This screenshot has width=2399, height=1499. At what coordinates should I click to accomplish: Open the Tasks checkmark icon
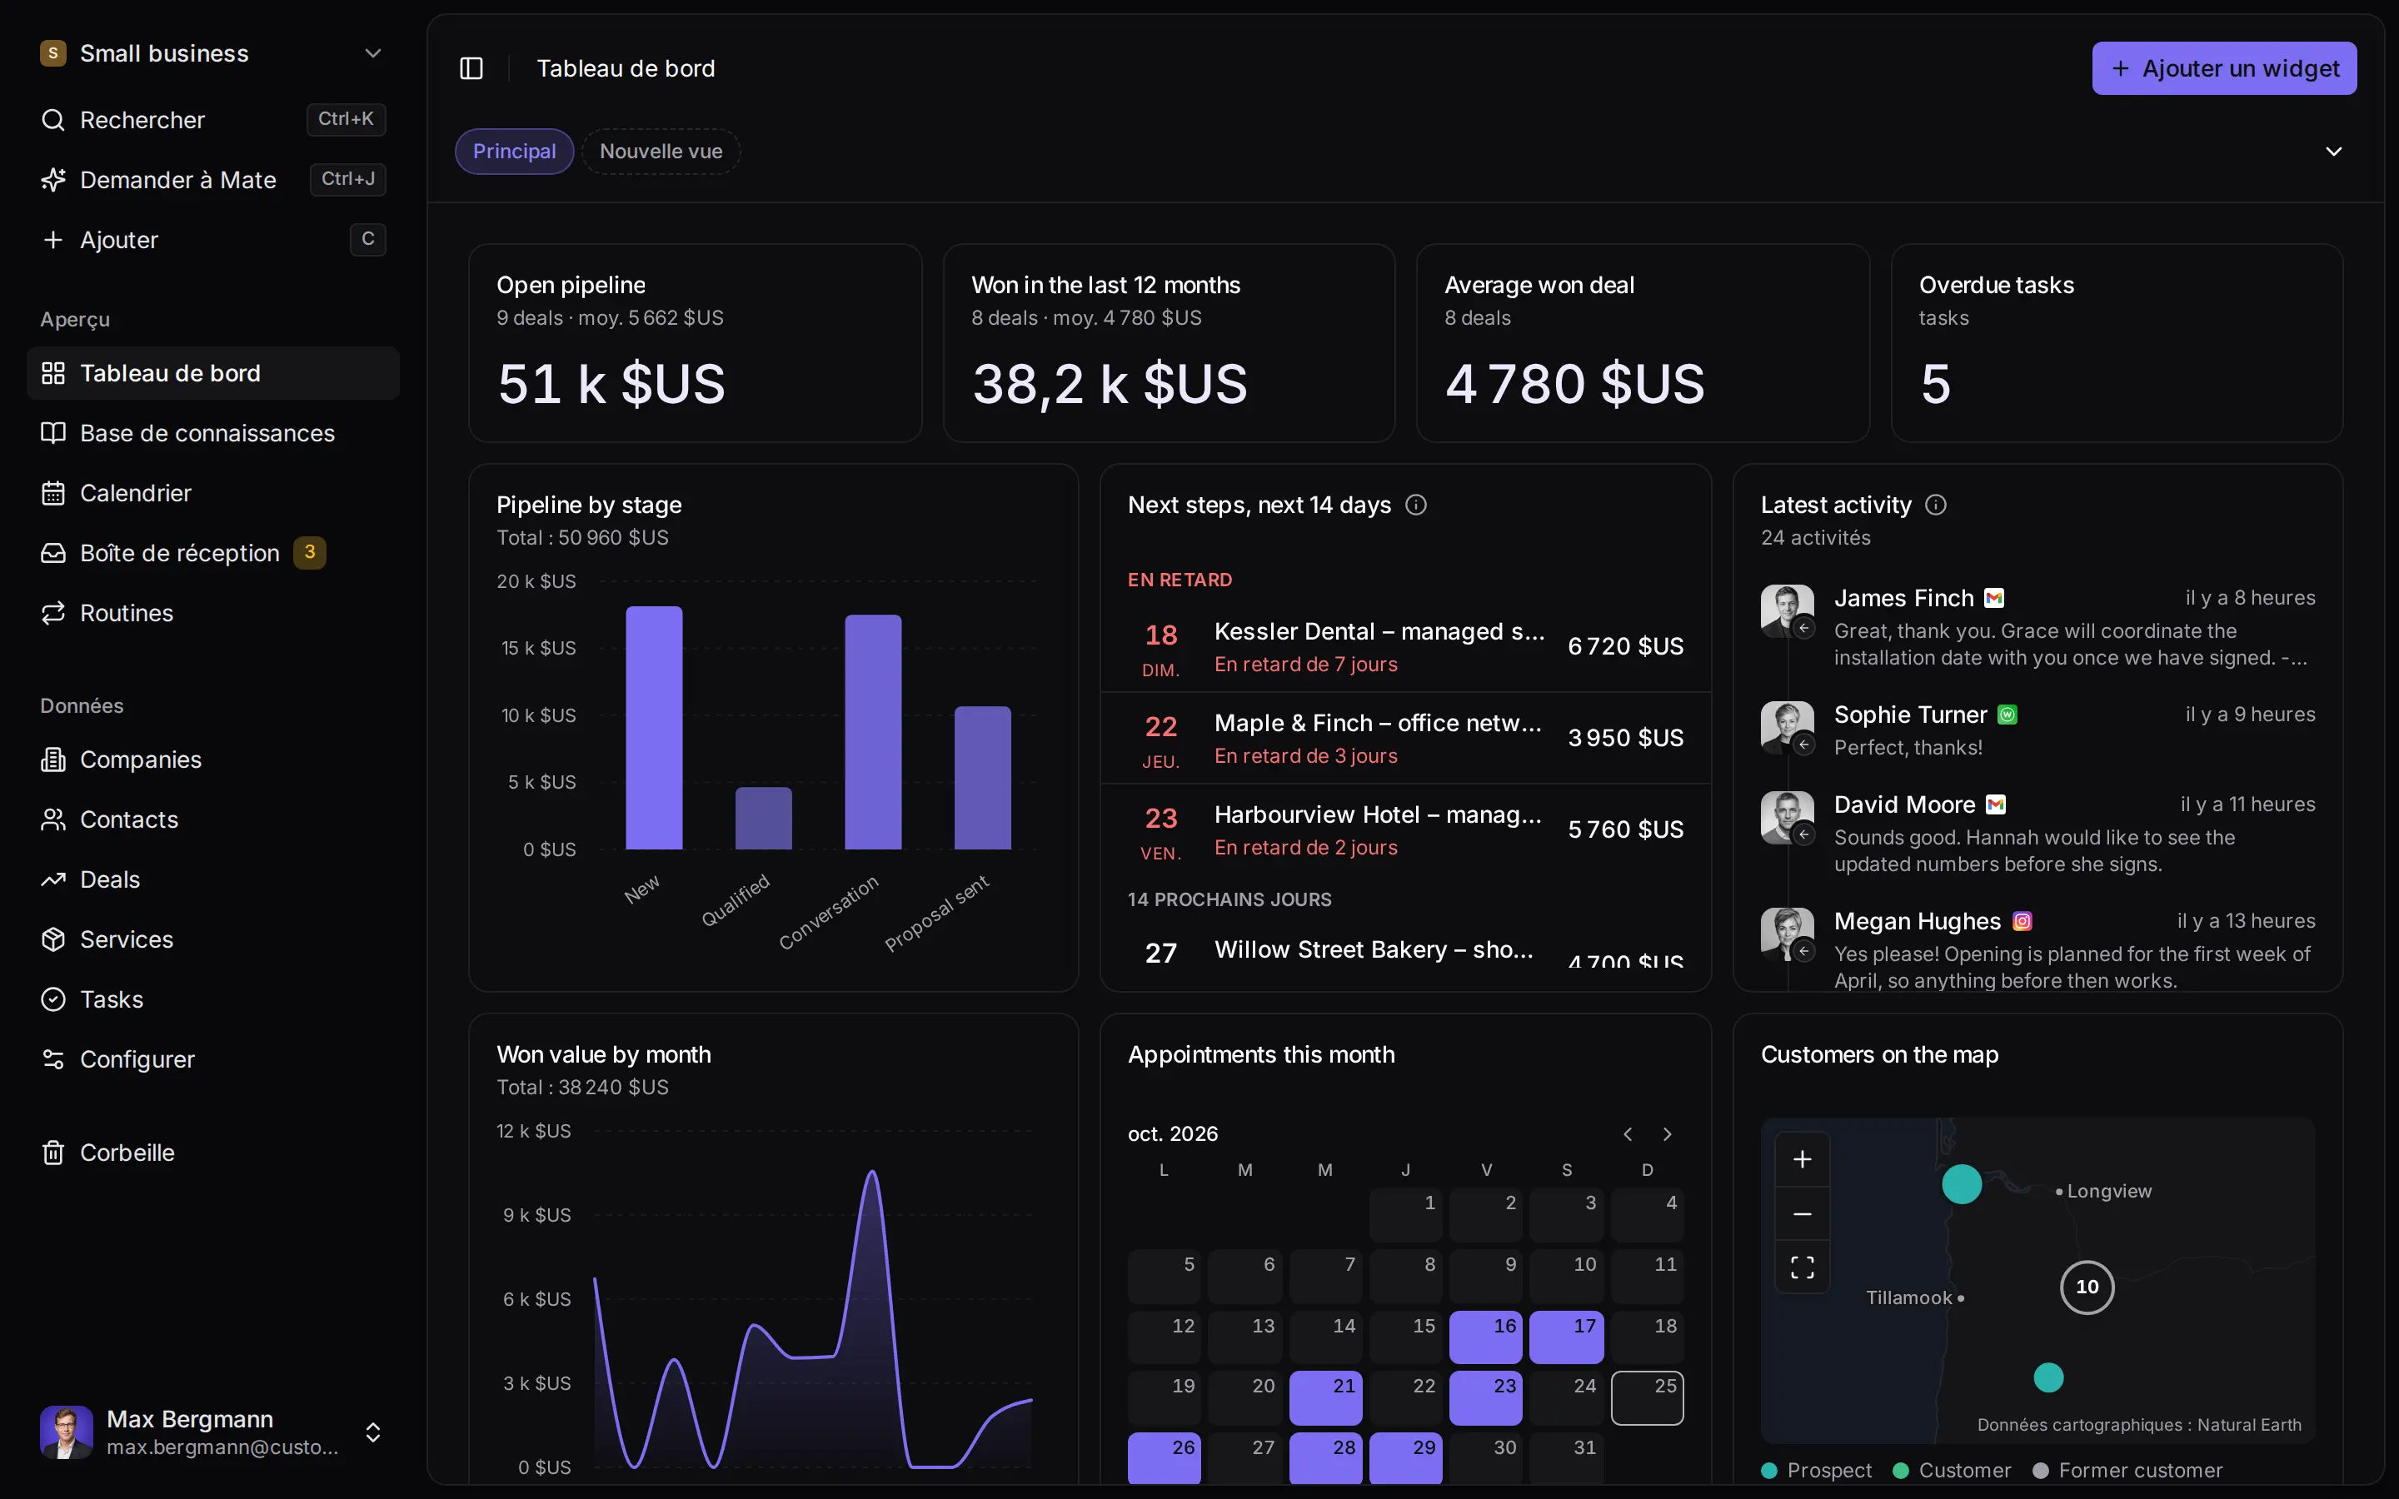(x=53, y=999)
